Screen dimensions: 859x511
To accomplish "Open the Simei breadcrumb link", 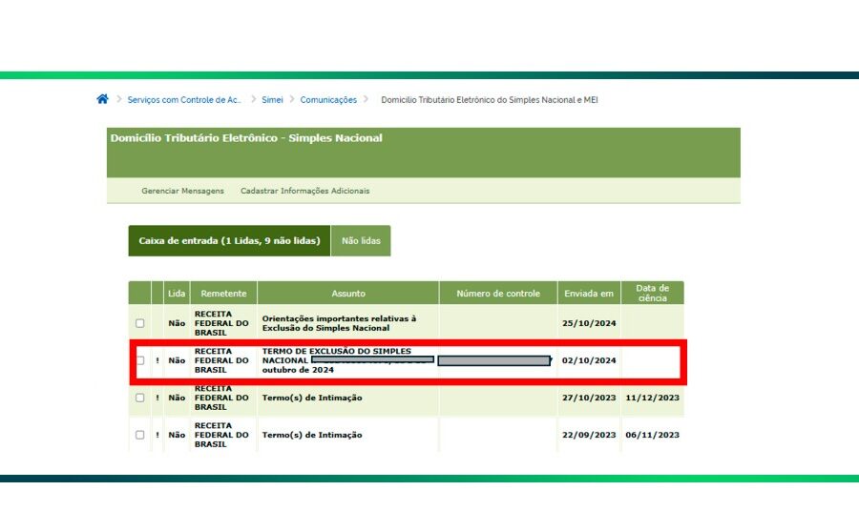I will point(272,99).
